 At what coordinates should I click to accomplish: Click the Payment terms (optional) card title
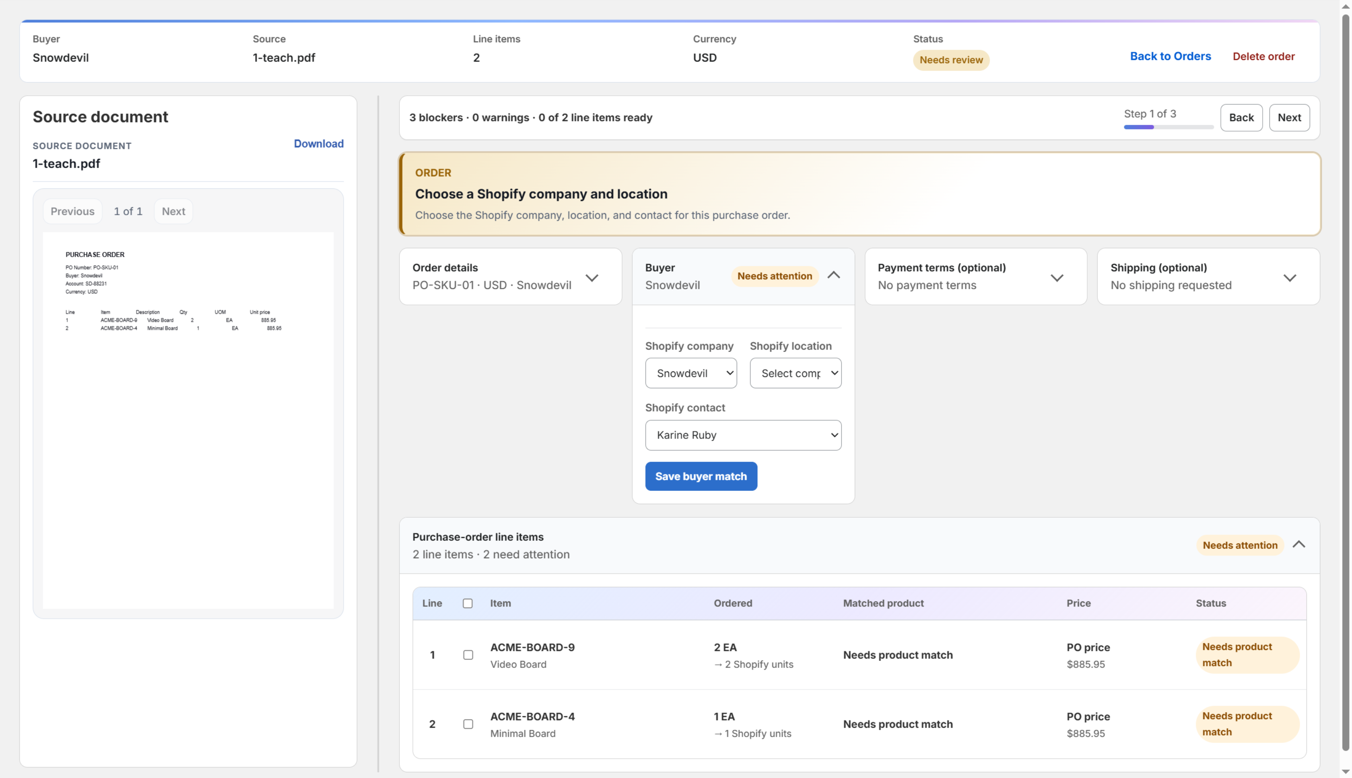pyautogui.click(x=942, y=268)
